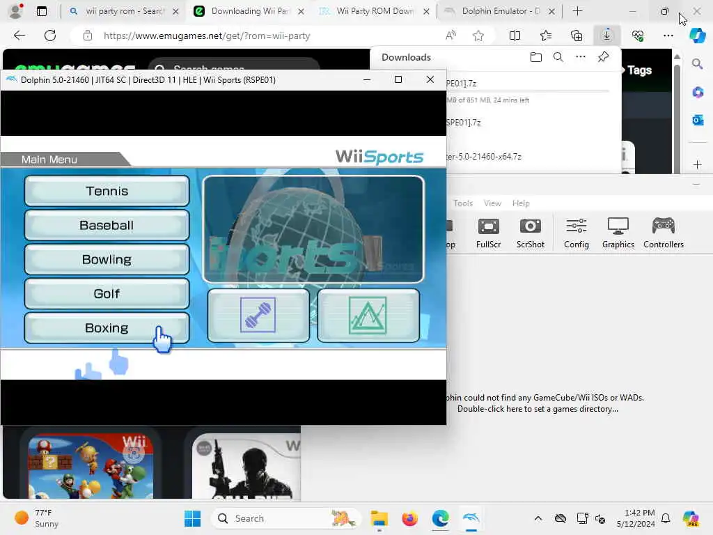This screenshot has width=713, height=535.
Task: Switch to Dolphin emulator taskbar icon
Action: click(x=471, y=518)
